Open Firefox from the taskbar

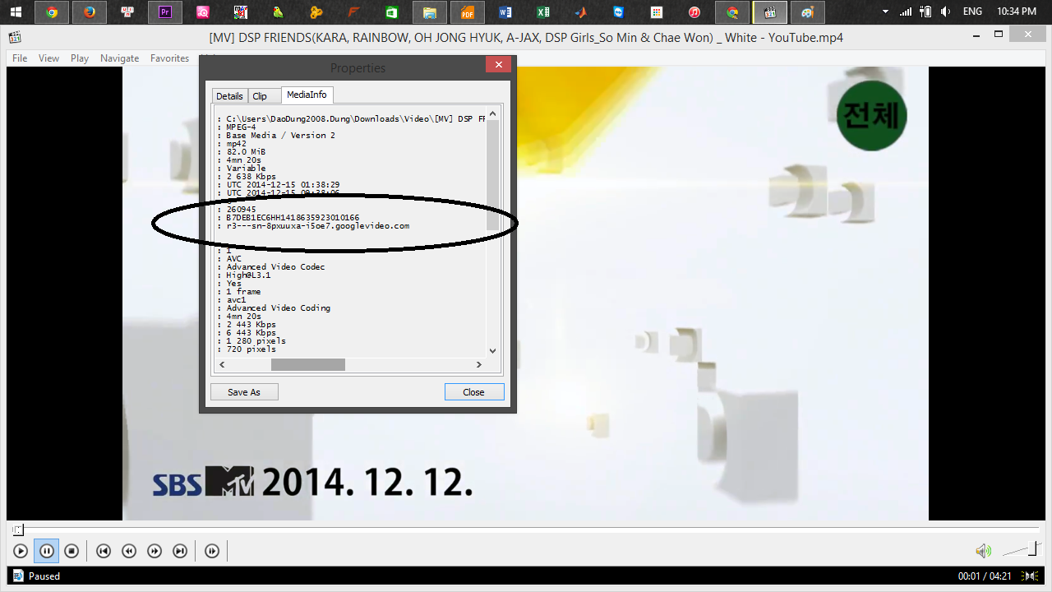[90, 12]
